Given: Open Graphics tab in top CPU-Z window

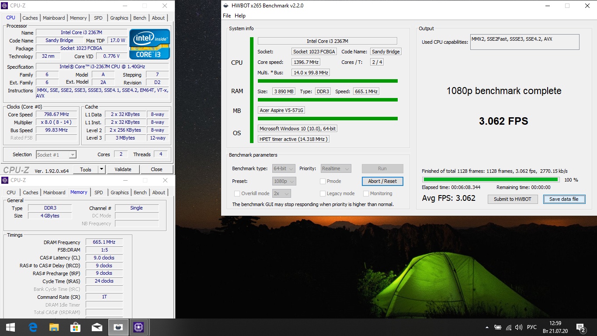Looking at the screenshot, I should tap(119, 18).
